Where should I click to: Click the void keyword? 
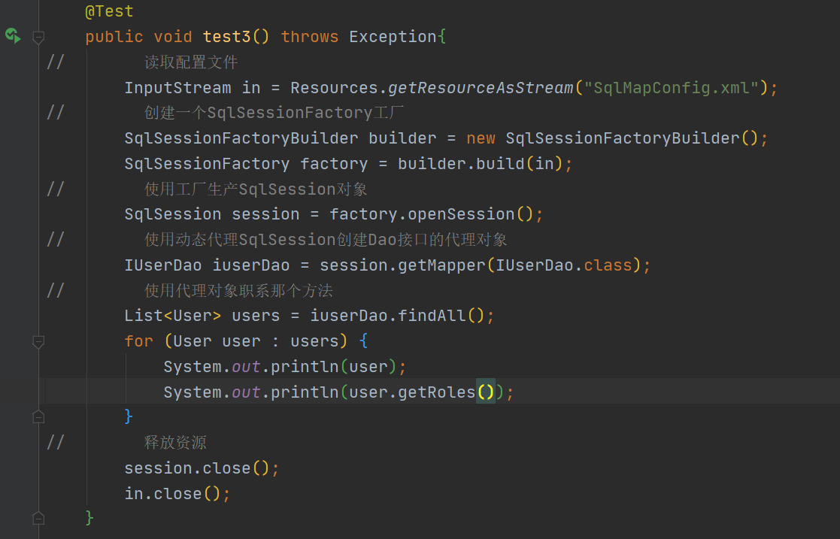click(x=173, y=36)
